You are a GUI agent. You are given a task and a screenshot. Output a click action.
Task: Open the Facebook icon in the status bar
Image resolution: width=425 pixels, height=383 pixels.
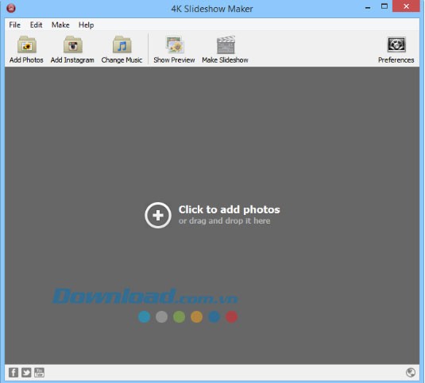pos(14,373)
